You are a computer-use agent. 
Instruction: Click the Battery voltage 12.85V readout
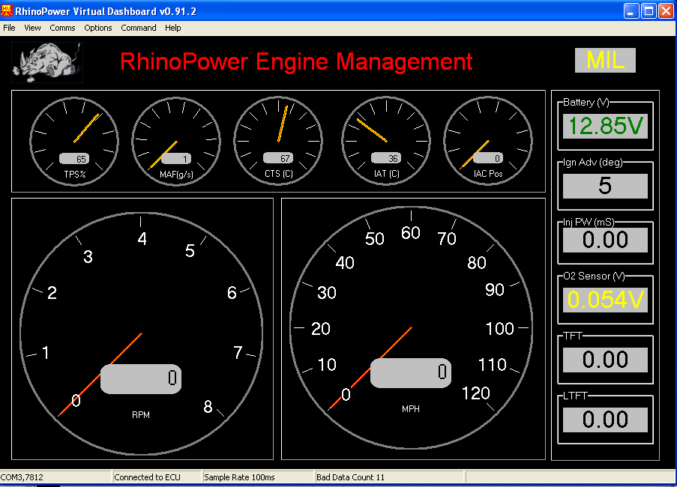click(x=605, y=126)
